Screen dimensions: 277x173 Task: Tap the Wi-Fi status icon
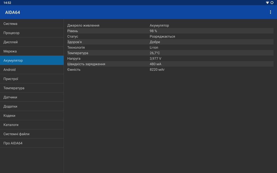(x=267, y=3)
